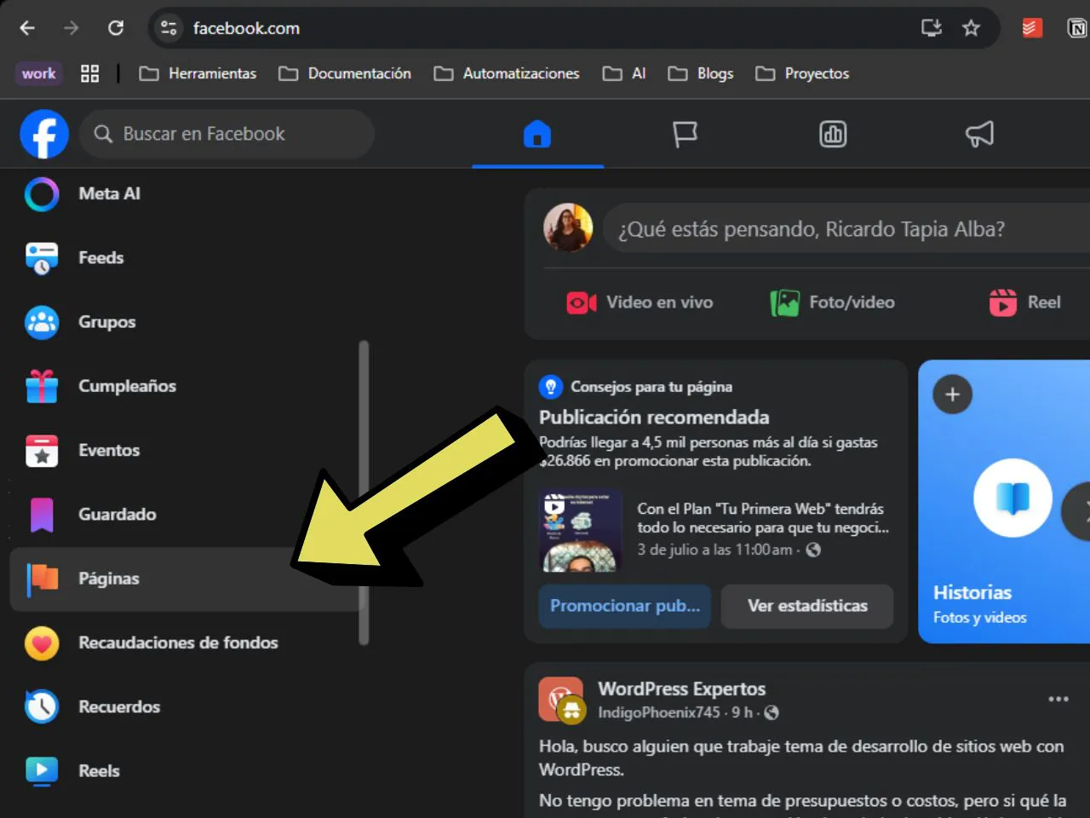Open the Historias create story card
This screenshot has width=1090, height=818.
tap(1004, 501)
